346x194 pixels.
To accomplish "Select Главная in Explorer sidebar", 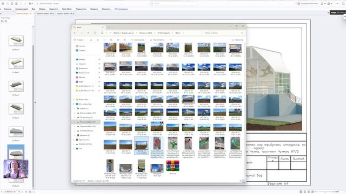I will (x=81, y=46).
